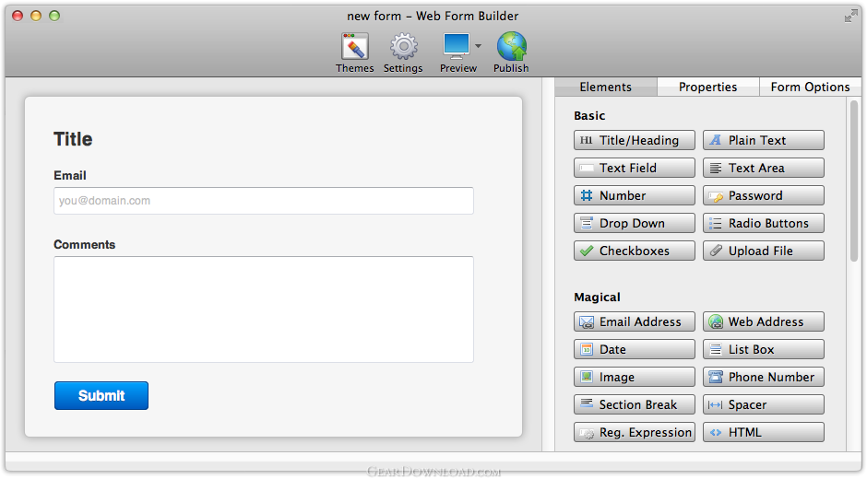Switch to the Properties tab
This screenshot has height=479, width=867.
pyautogui.click(x=707, y=87)
